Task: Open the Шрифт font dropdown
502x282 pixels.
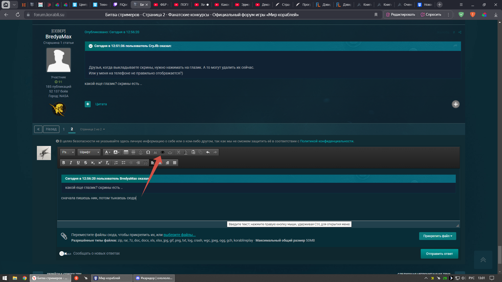Action: click(89, 152)
